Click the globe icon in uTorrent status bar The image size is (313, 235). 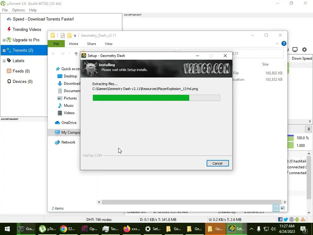pyautogui.click(x=291, y=219)
